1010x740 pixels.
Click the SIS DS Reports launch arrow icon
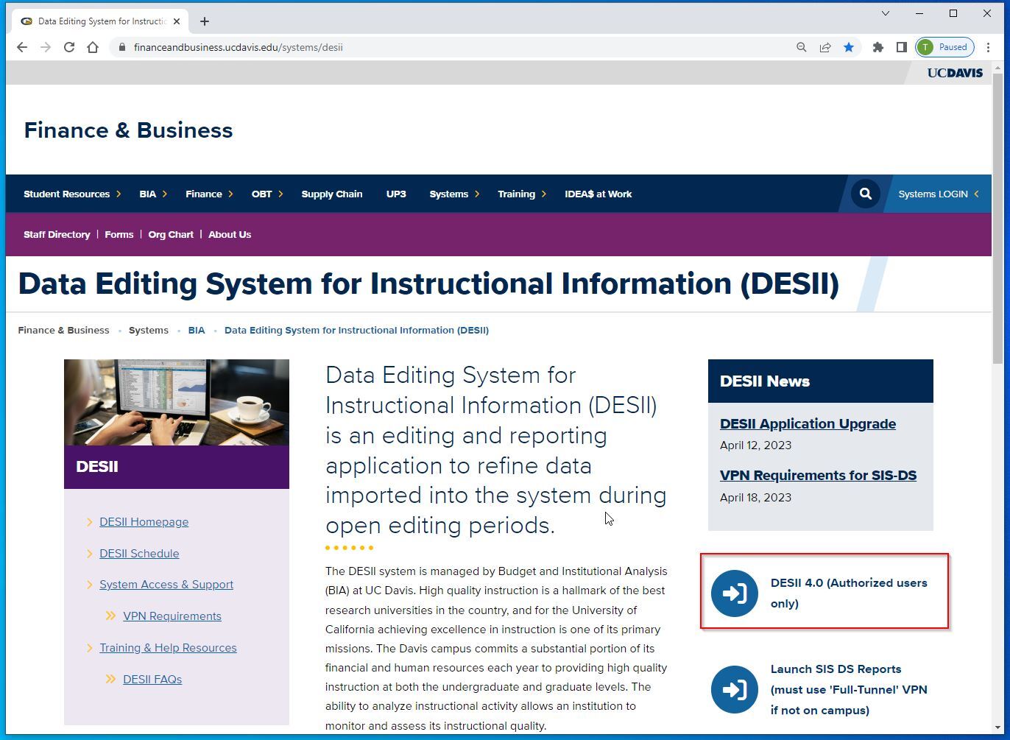point(734,689)
